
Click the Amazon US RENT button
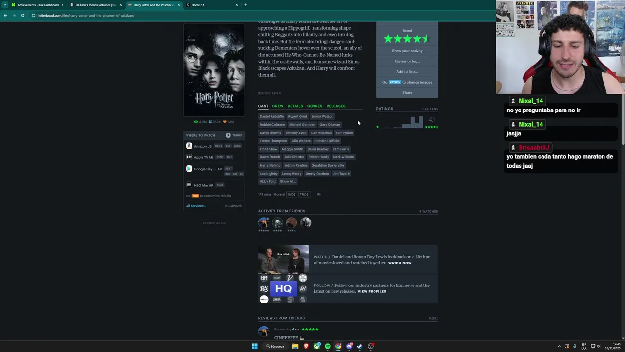[218, 146]
